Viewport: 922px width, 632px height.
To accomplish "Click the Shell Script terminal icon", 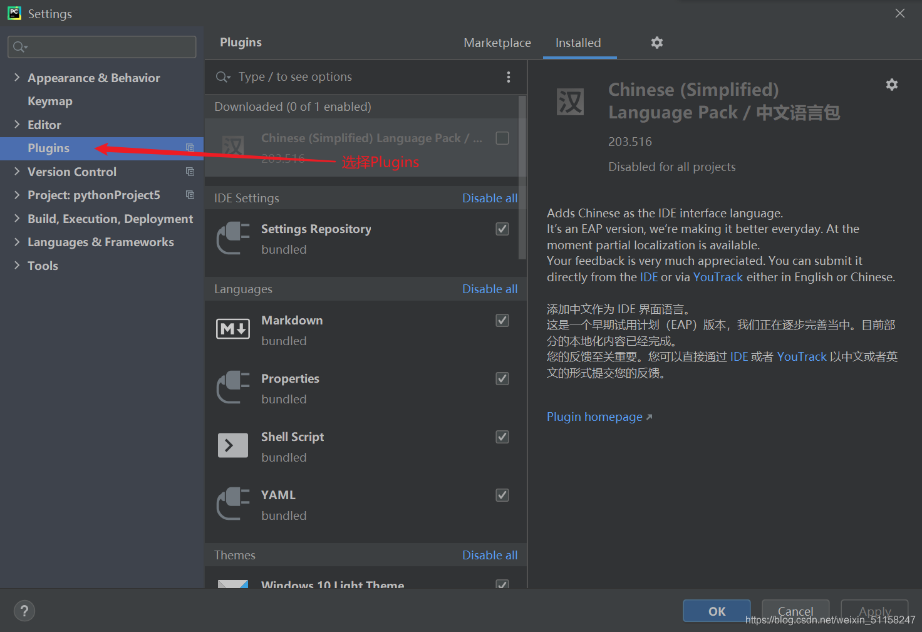I will 233,445.
